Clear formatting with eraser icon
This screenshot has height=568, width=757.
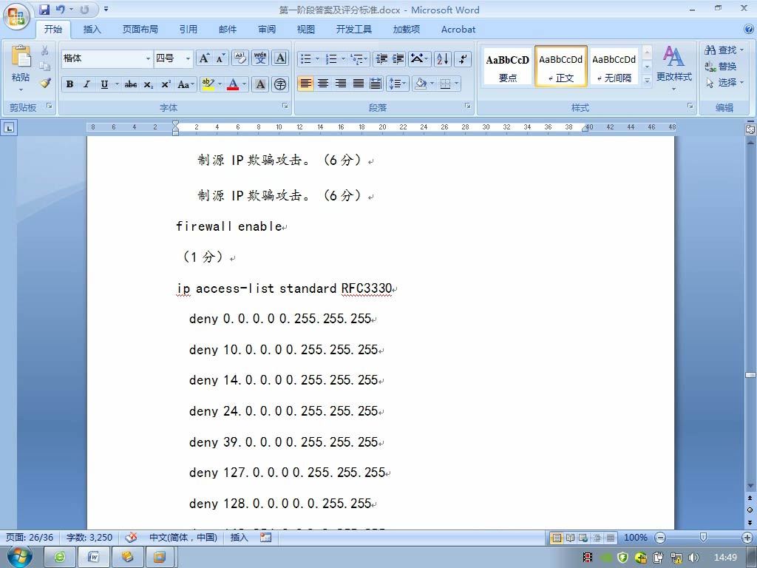[x=240, y=58]
